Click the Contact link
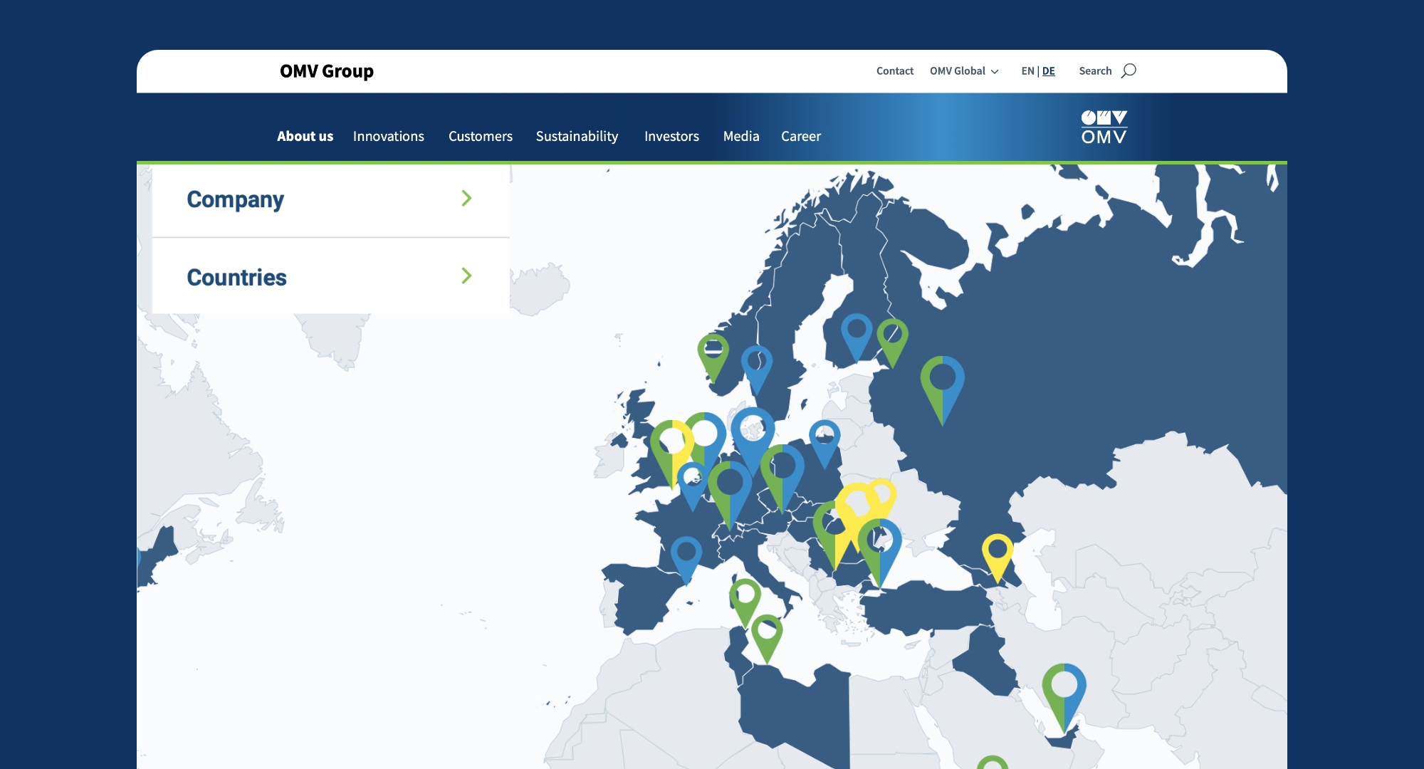1424x769 pixels. tap(894, 71)
